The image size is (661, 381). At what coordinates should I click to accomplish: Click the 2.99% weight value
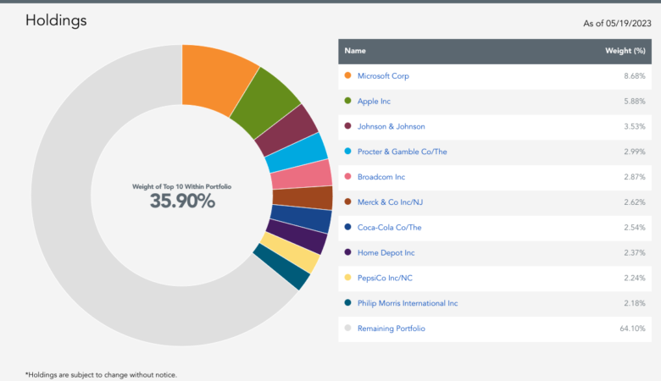click(635, 152)
